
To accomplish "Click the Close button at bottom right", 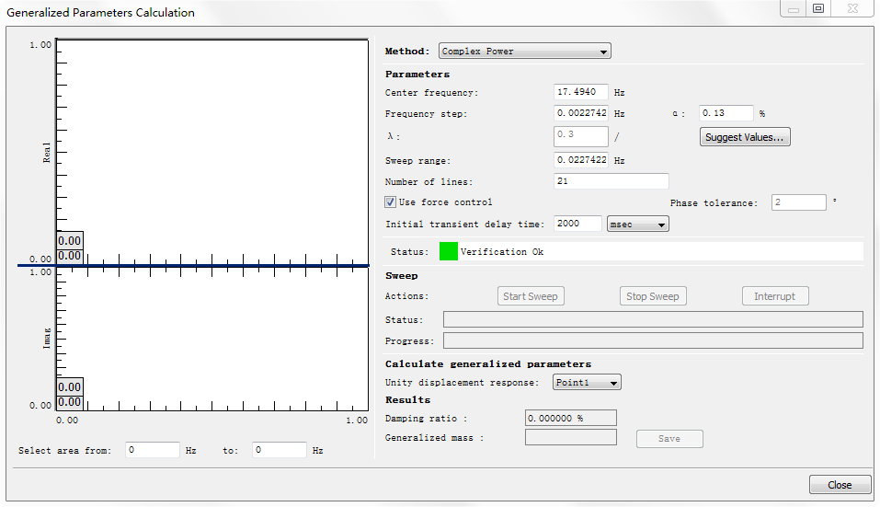I will pyautogui.click(x=840, y=485).
